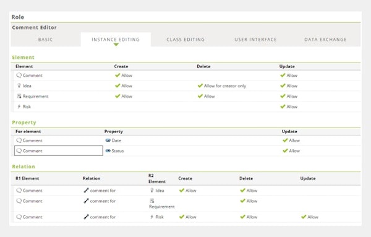
Task: Click R1 Comment icon in the Idea relation row
Action: (x=19, y=191)
